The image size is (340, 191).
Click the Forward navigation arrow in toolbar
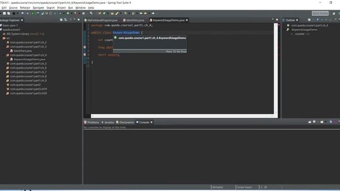click(x=153, y=13)
